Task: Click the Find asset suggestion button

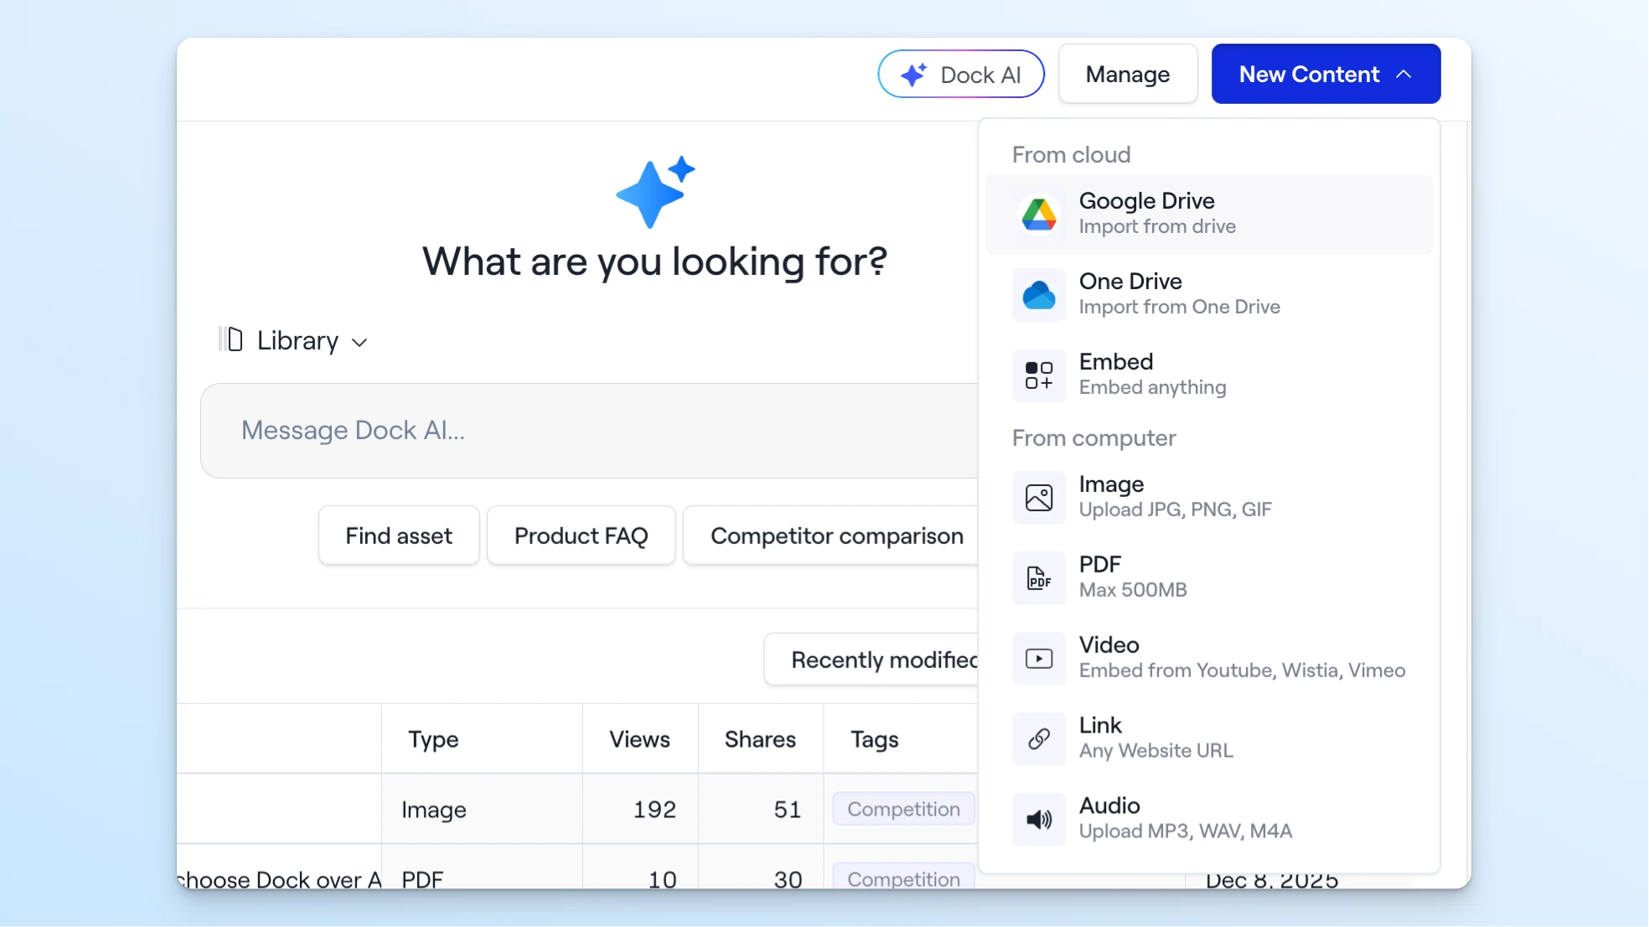Action: point(399,536)
